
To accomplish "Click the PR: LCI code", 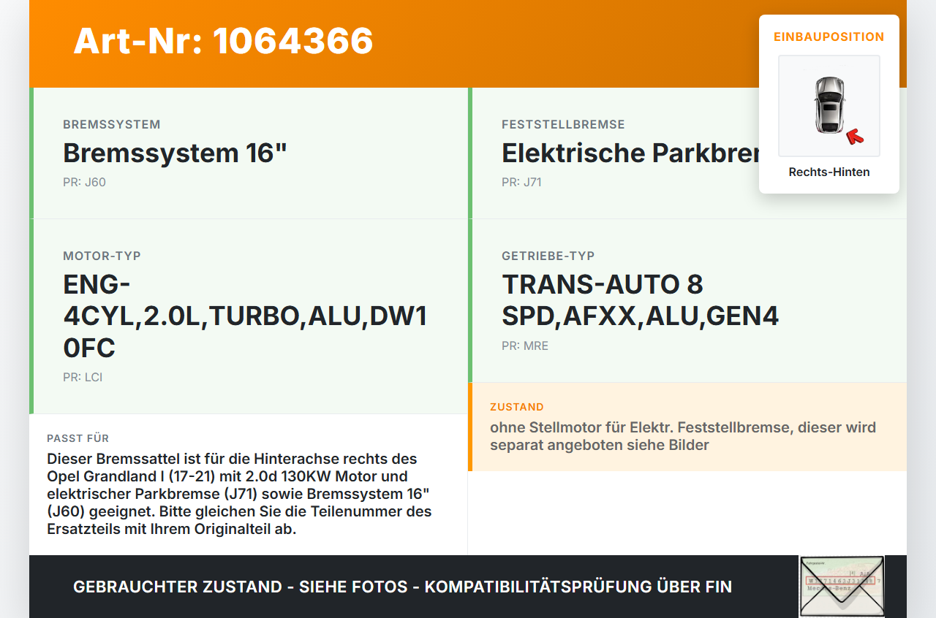I will pyautogui.click(x=83, y=378).
